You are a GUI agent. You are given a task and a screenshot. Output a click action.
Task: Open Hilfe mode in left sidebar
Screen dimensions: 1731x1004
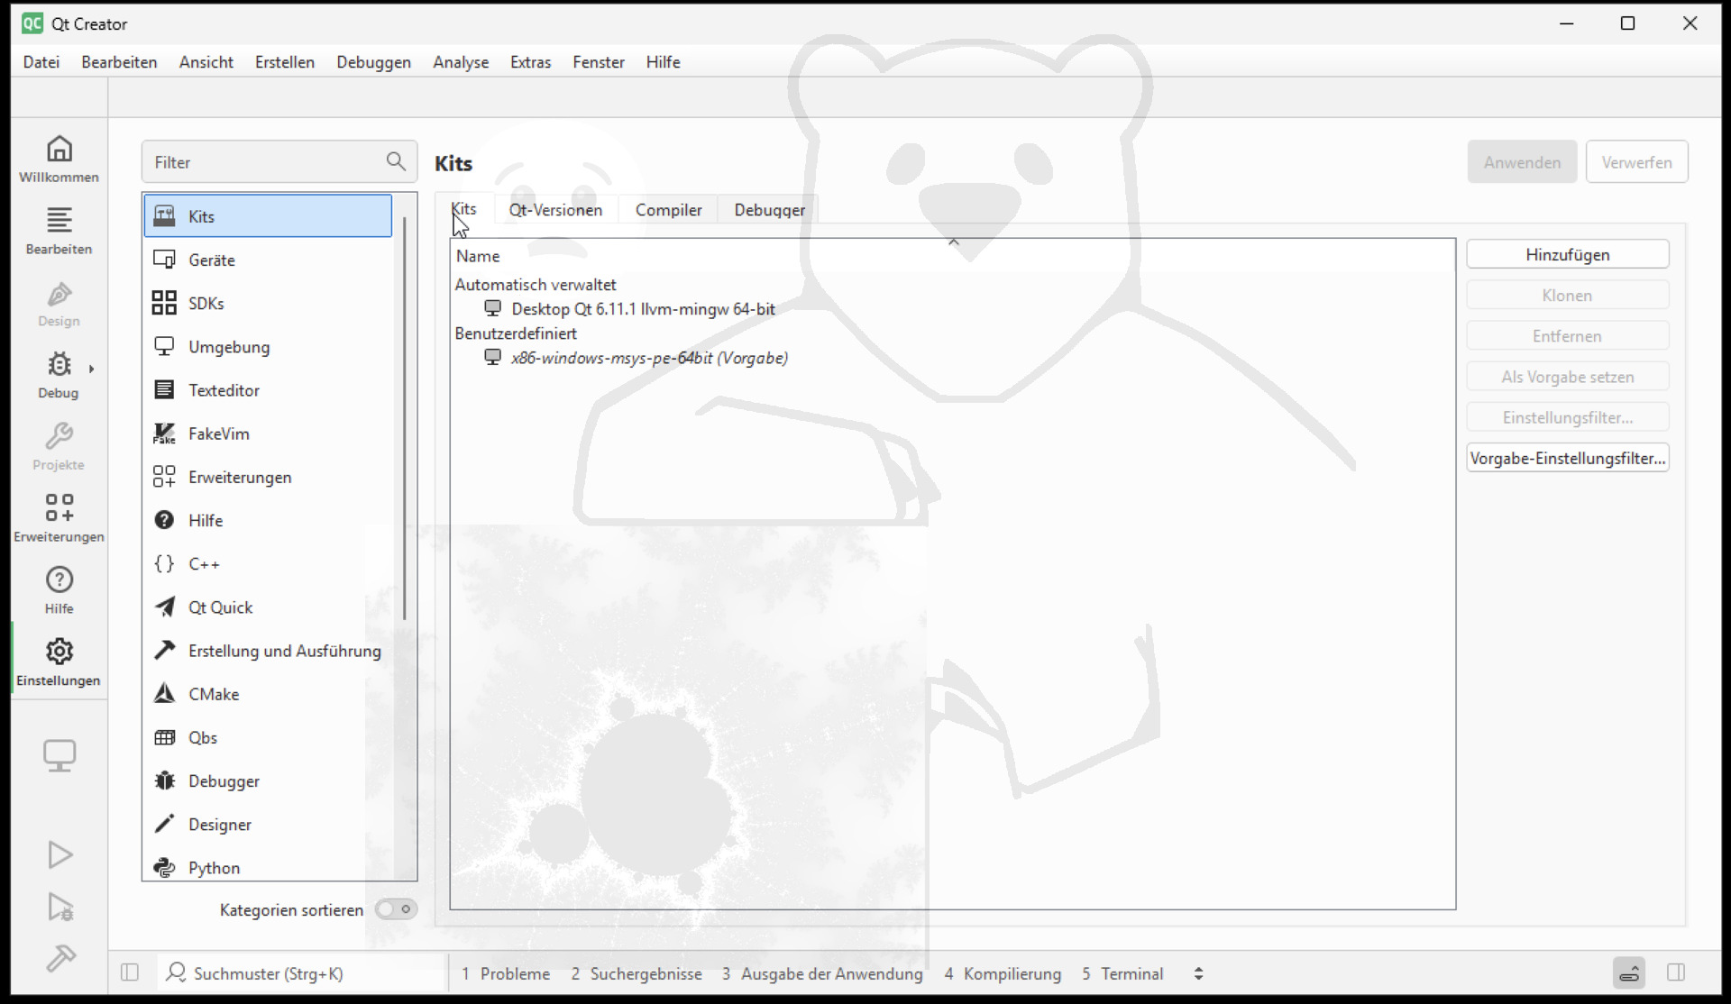pyautogui.click(x=60, y=591)
